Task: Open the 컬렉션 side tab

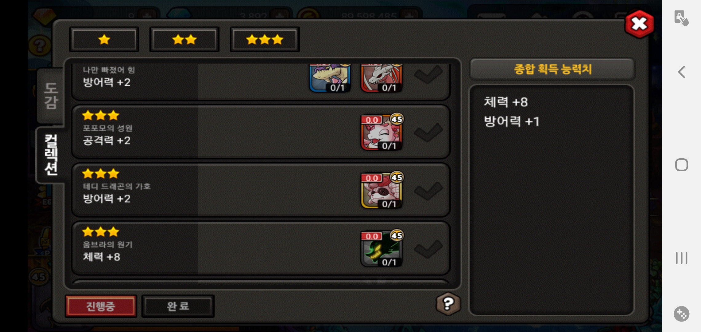Action: [x=51, y=155]
